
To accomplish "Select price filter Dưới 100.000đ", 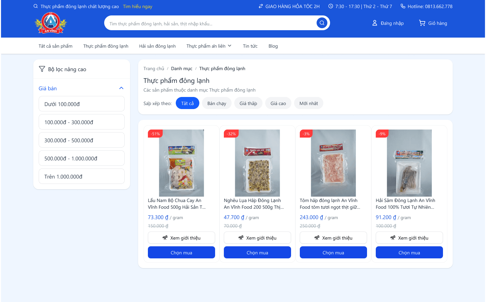I will click(x=82, y=104).
